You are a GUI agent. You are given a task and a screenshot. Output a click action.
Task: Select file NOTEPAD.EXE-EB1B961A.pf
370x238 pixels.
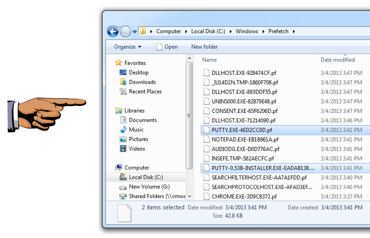pos(245,140)
